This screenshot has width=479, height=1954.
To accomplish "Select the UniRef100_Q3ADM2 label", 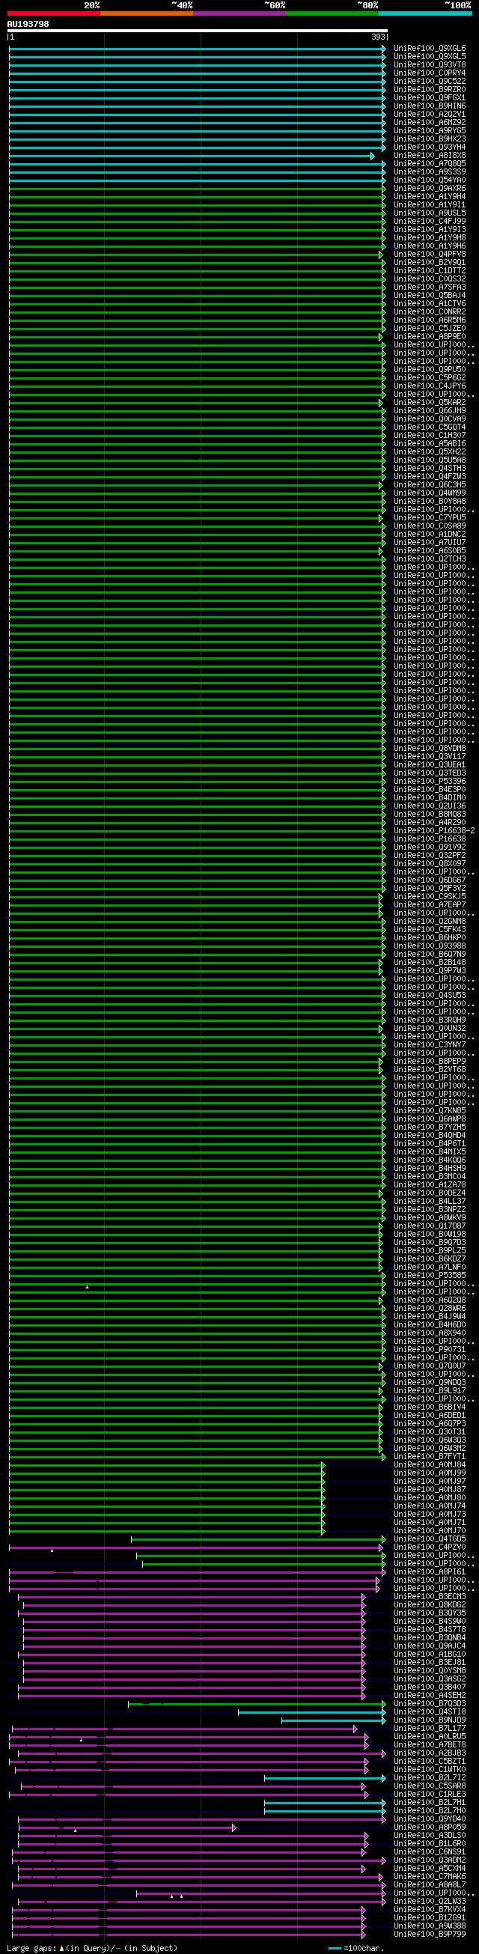I will (x=430, y=1860).
